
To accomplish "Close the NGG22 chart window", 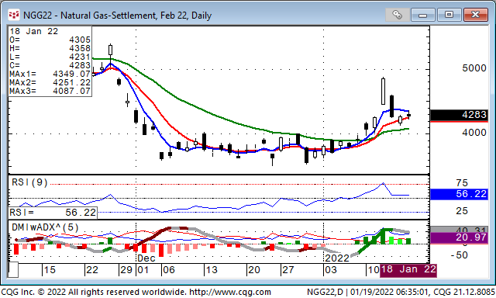I will pos(475,15).
